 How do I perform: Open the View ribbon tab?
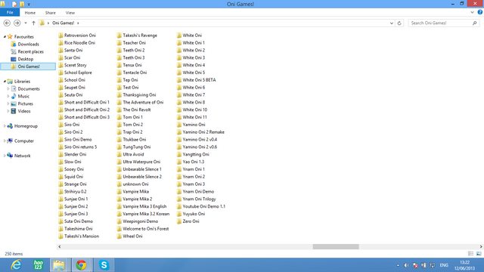pyautogui.click(x=70, y=13)
